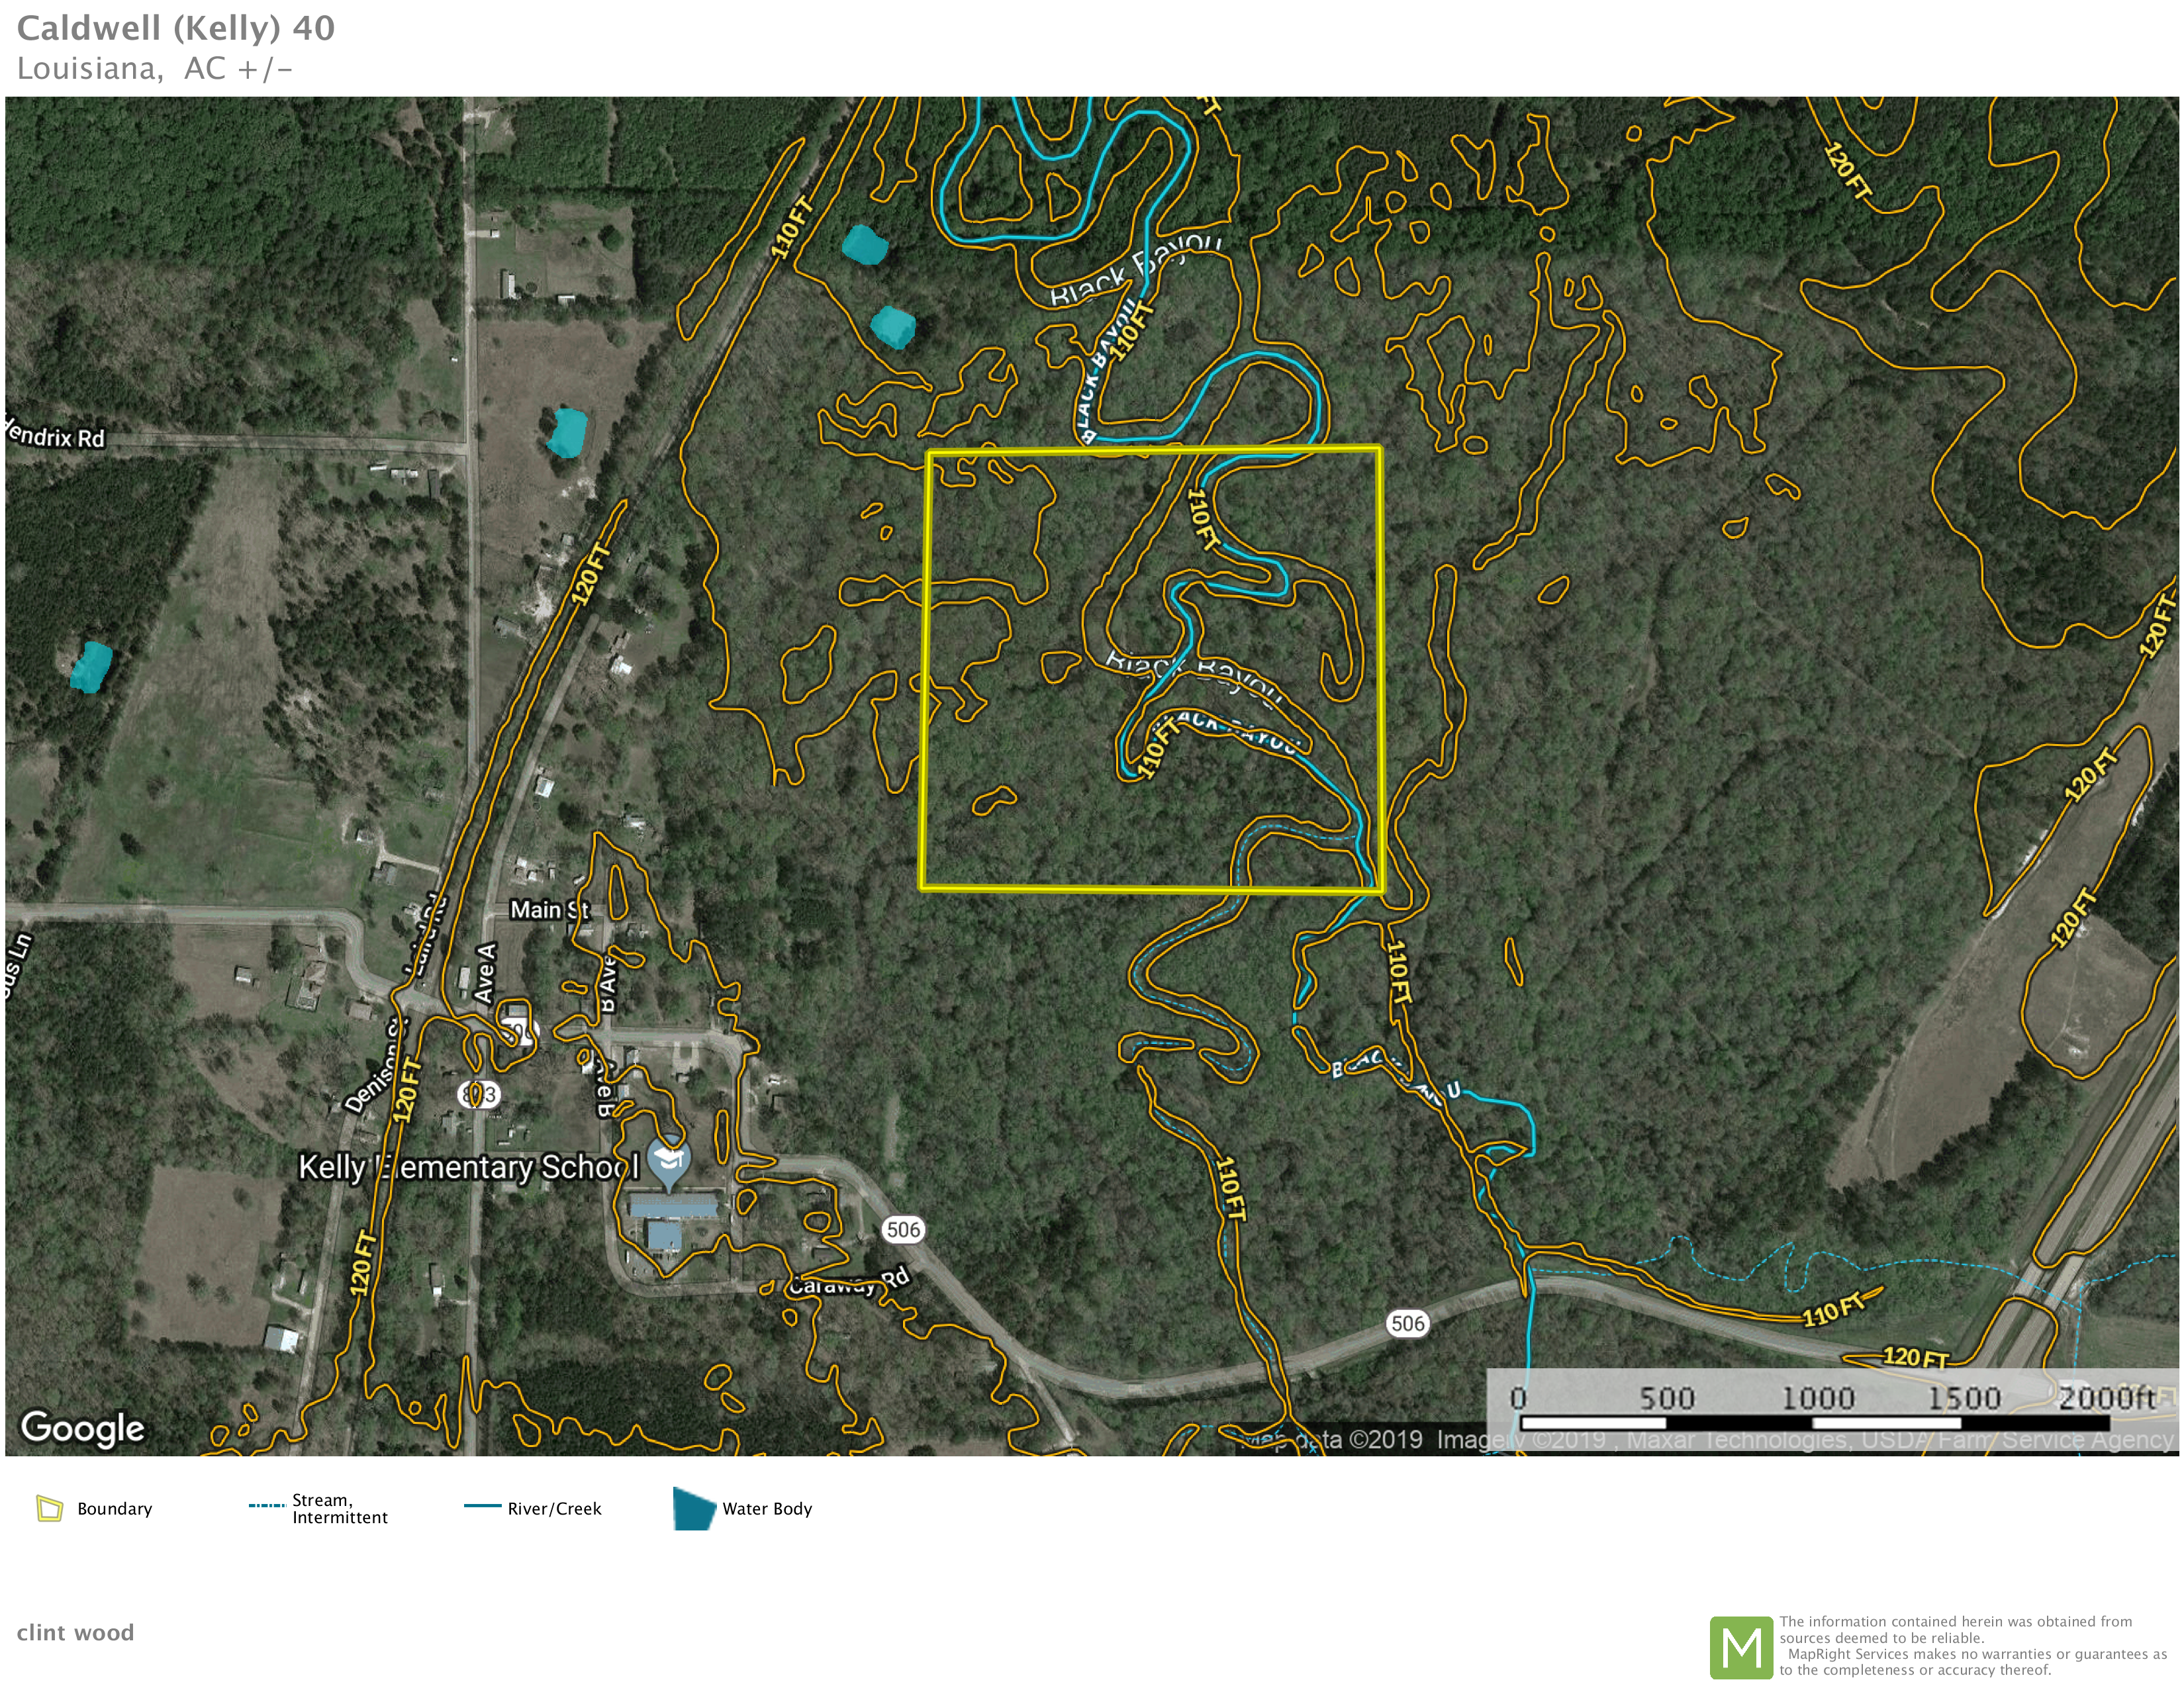The width and height of the screenshot is (2184, 1688).
Task: Click the Kelly Elementary School map pin
Action: [669, 1161]
